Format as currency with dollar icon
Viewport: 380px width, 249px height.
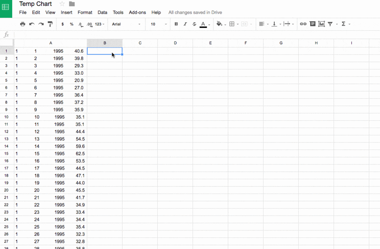tap(62, 24)
